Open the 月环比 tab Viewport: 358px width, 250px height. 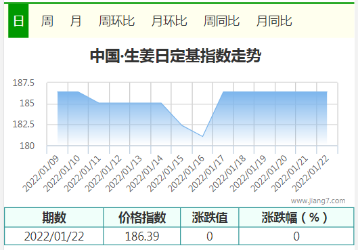click(169, 21)
